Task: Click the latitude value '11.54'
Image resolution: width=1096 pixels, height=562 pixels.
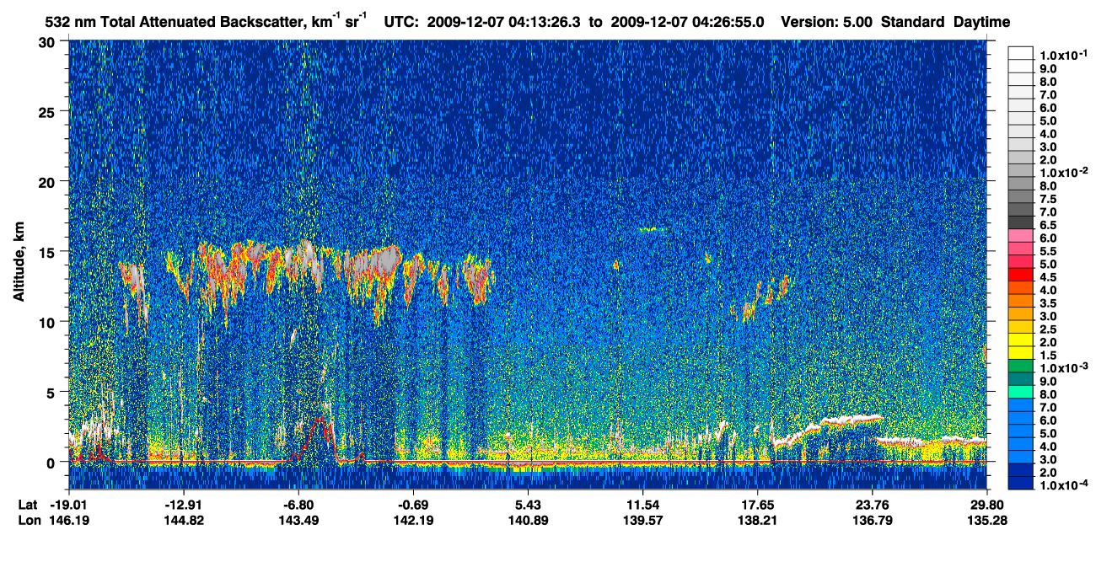Action: click(642, 505)
